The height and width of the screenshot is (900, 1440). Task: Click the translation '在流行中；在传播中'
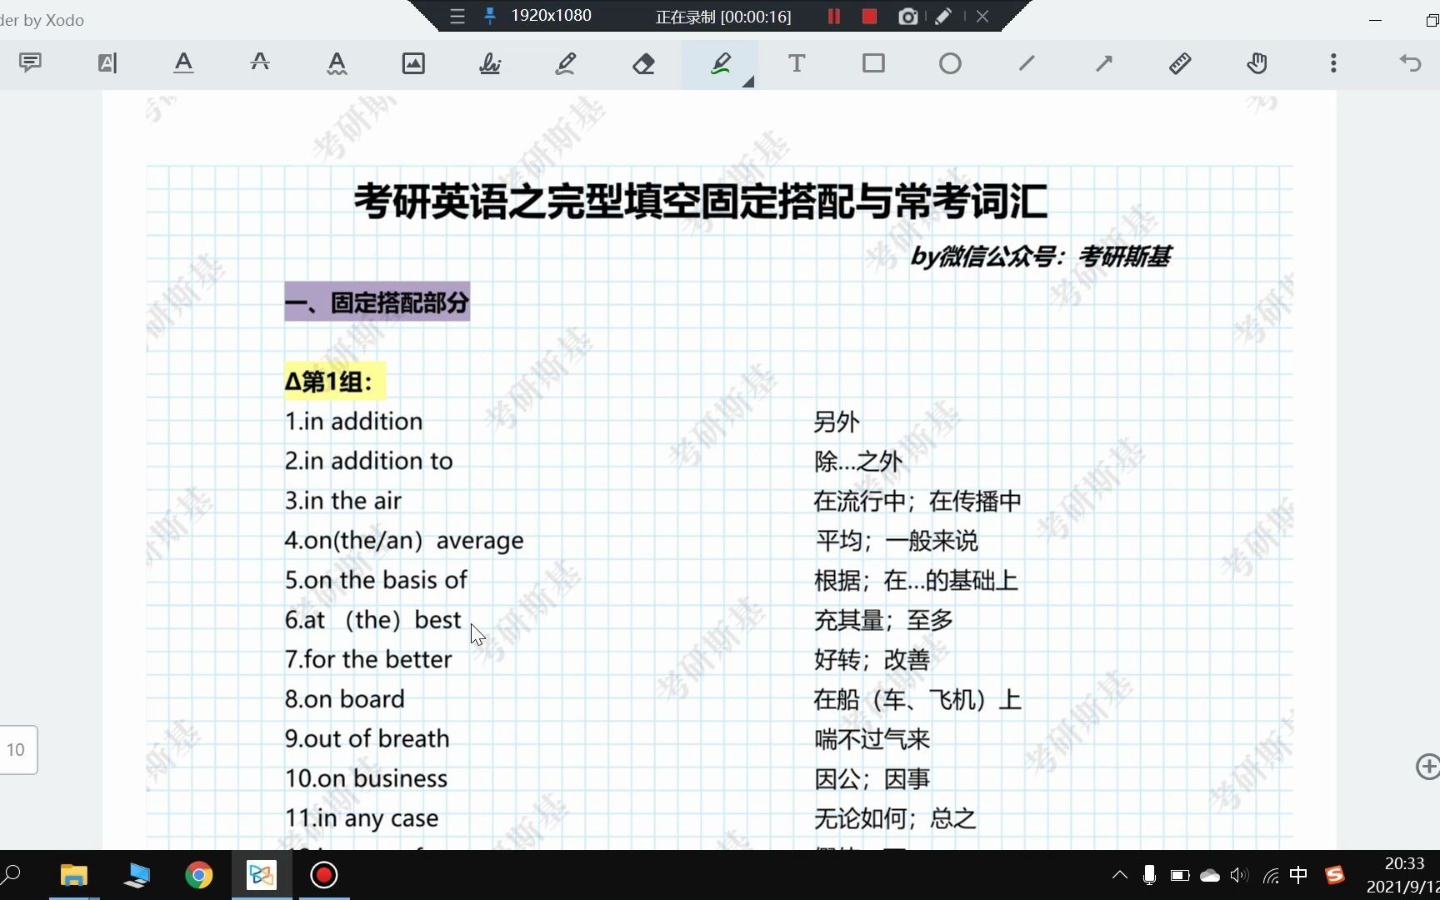pyautogui.click(x=917, y=502)
